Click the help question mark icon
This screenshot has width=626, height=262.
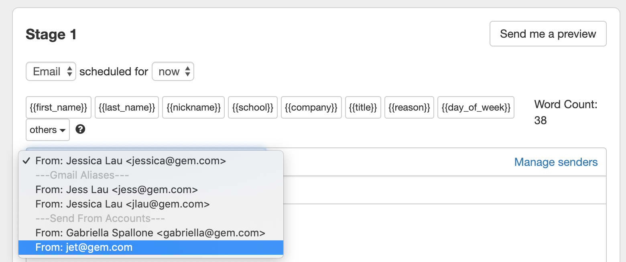80,129
